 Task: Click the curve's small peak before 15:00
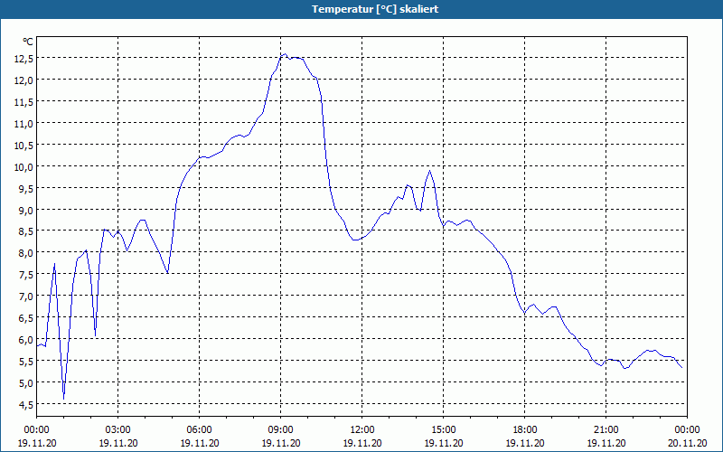430,171
